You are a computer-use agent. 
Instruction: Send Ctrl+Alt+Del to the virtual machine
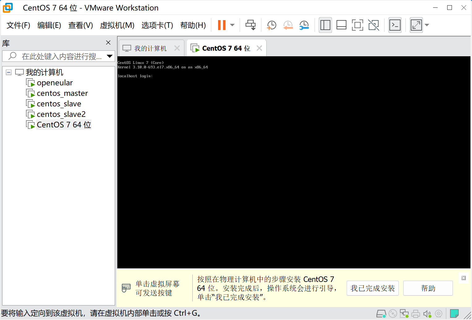pos(251,25)
